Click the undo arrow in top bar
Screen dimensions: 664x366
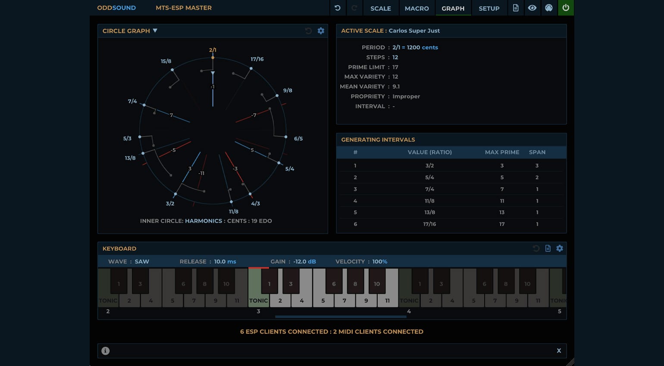point(338,8)
